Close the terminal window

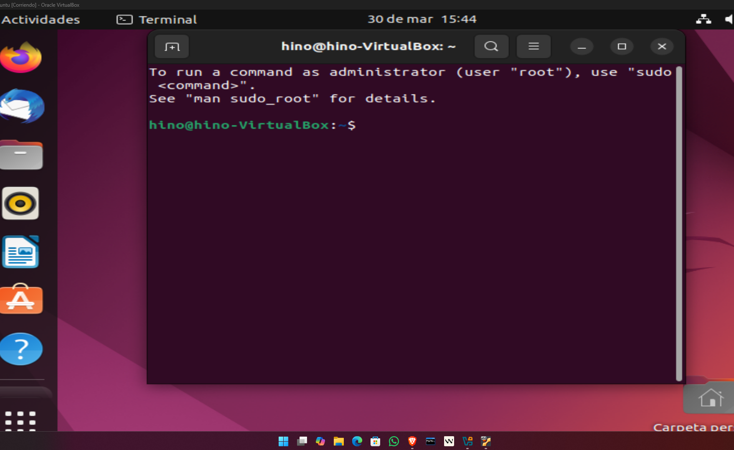click(x=662, y=46)
